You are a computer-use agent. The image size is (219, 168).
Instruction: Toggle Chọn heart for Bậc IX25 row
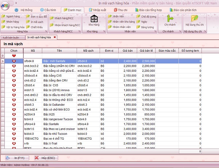click(14, 114)
